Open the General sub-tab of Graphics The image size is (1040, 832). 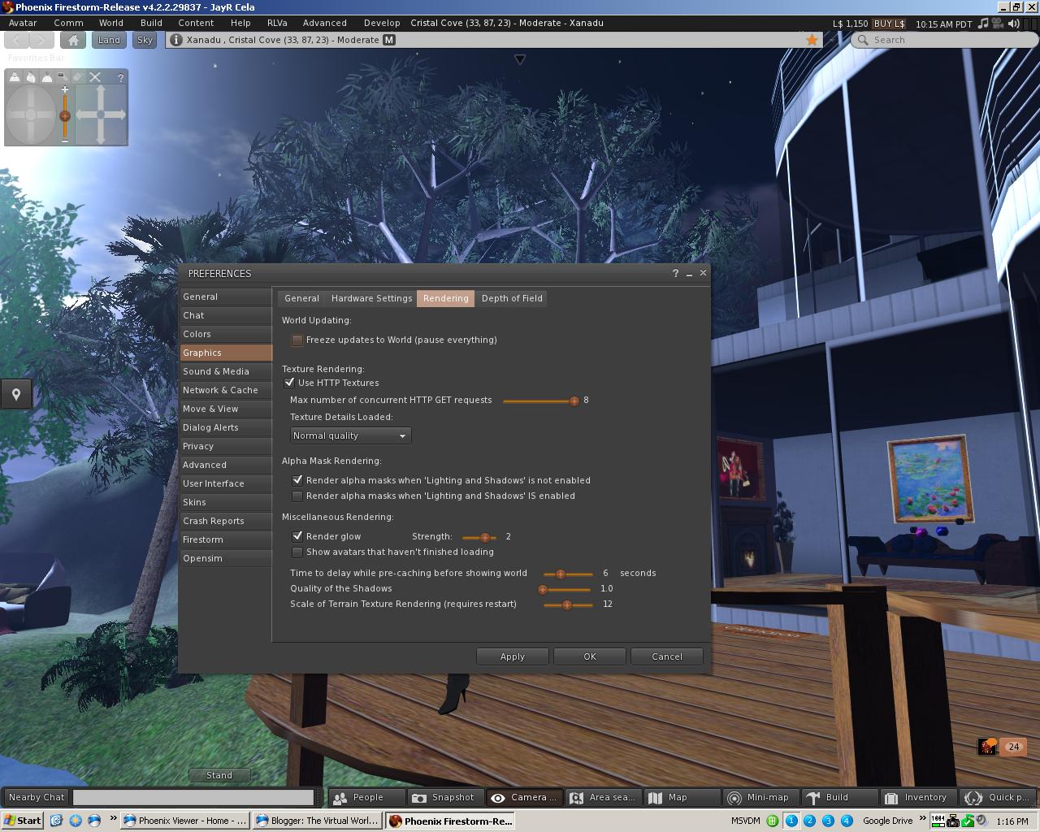point(301,298)
